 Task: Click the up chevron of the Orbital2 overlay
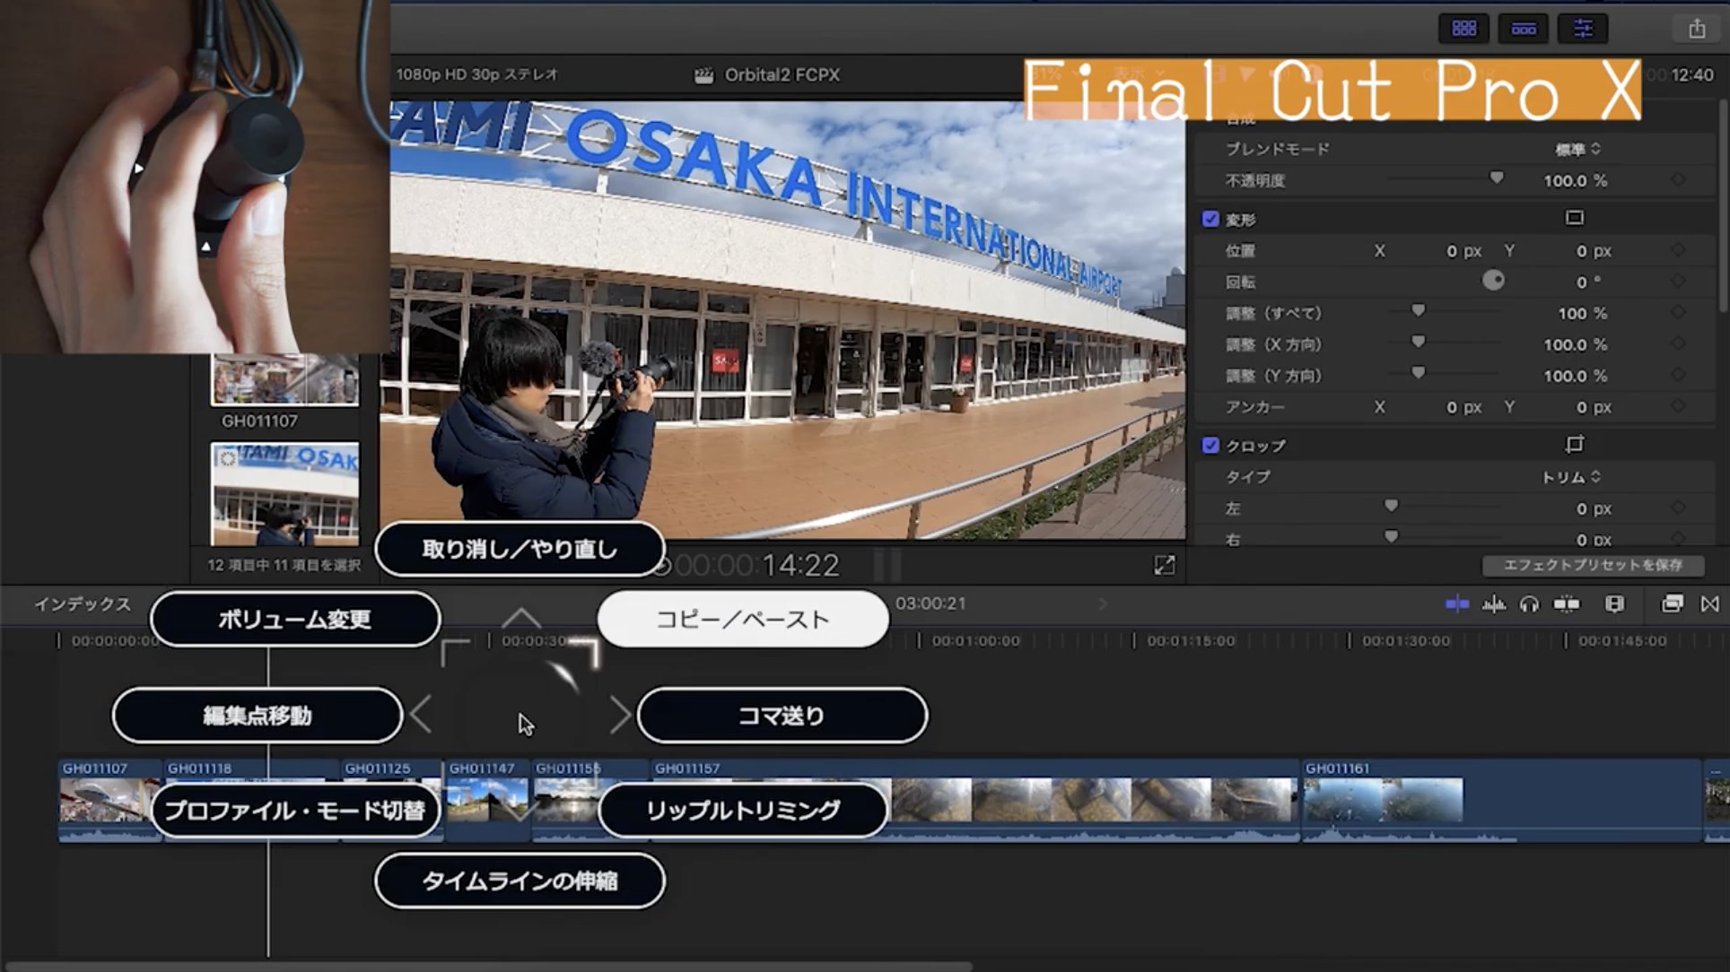click(521, 618)
